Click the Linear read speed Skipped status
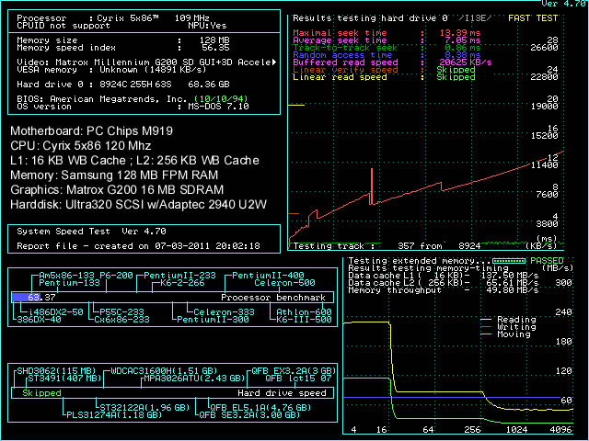The image size is (589, 441). (456, 77)
